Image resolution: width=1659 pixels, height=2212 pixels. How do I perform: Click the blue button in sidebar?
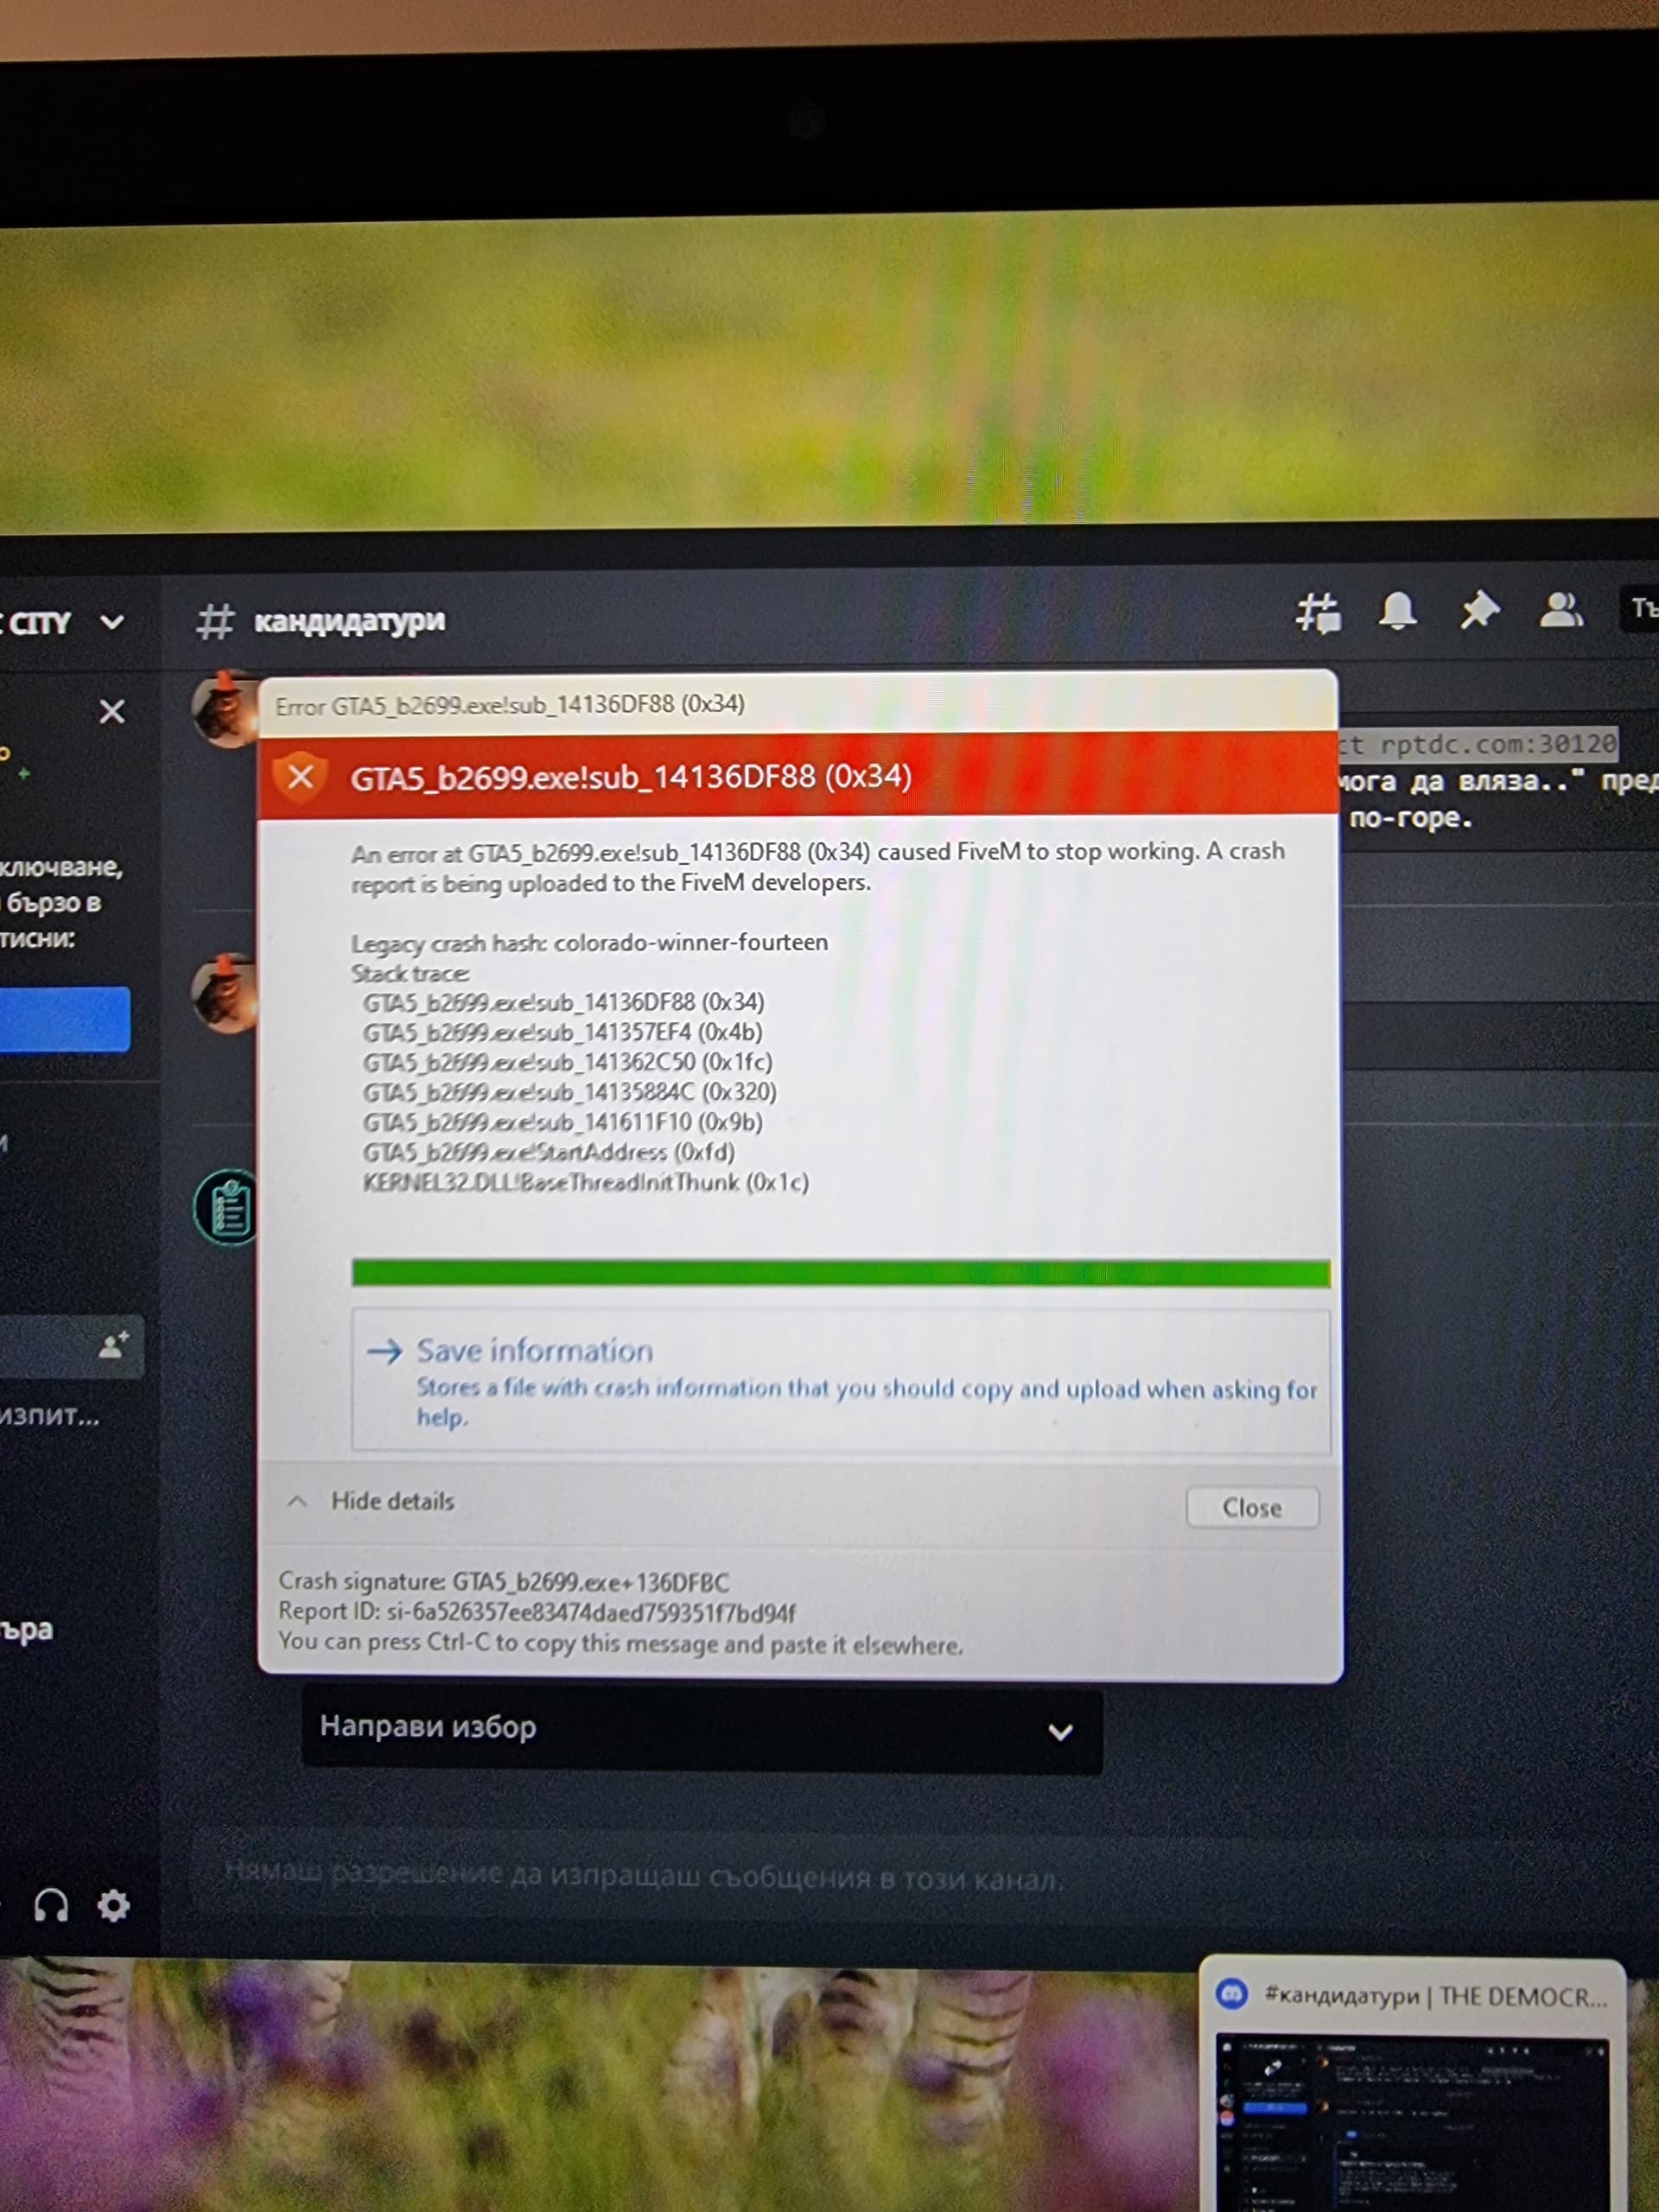point(64,1020)
